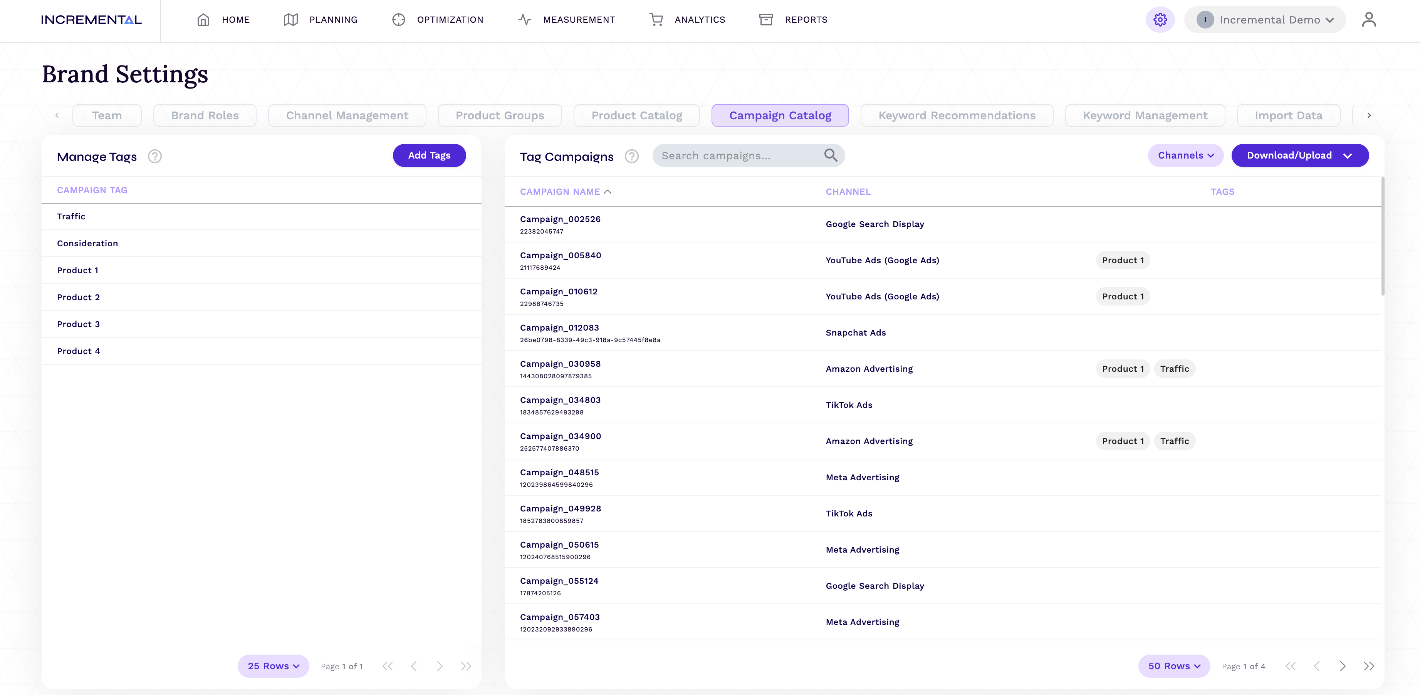
Task: Open the Planning menu
Action: click(321, 20)
